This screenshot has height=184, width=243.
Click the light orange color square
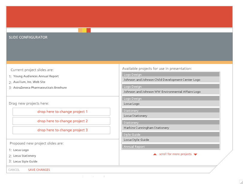(80, 30)
